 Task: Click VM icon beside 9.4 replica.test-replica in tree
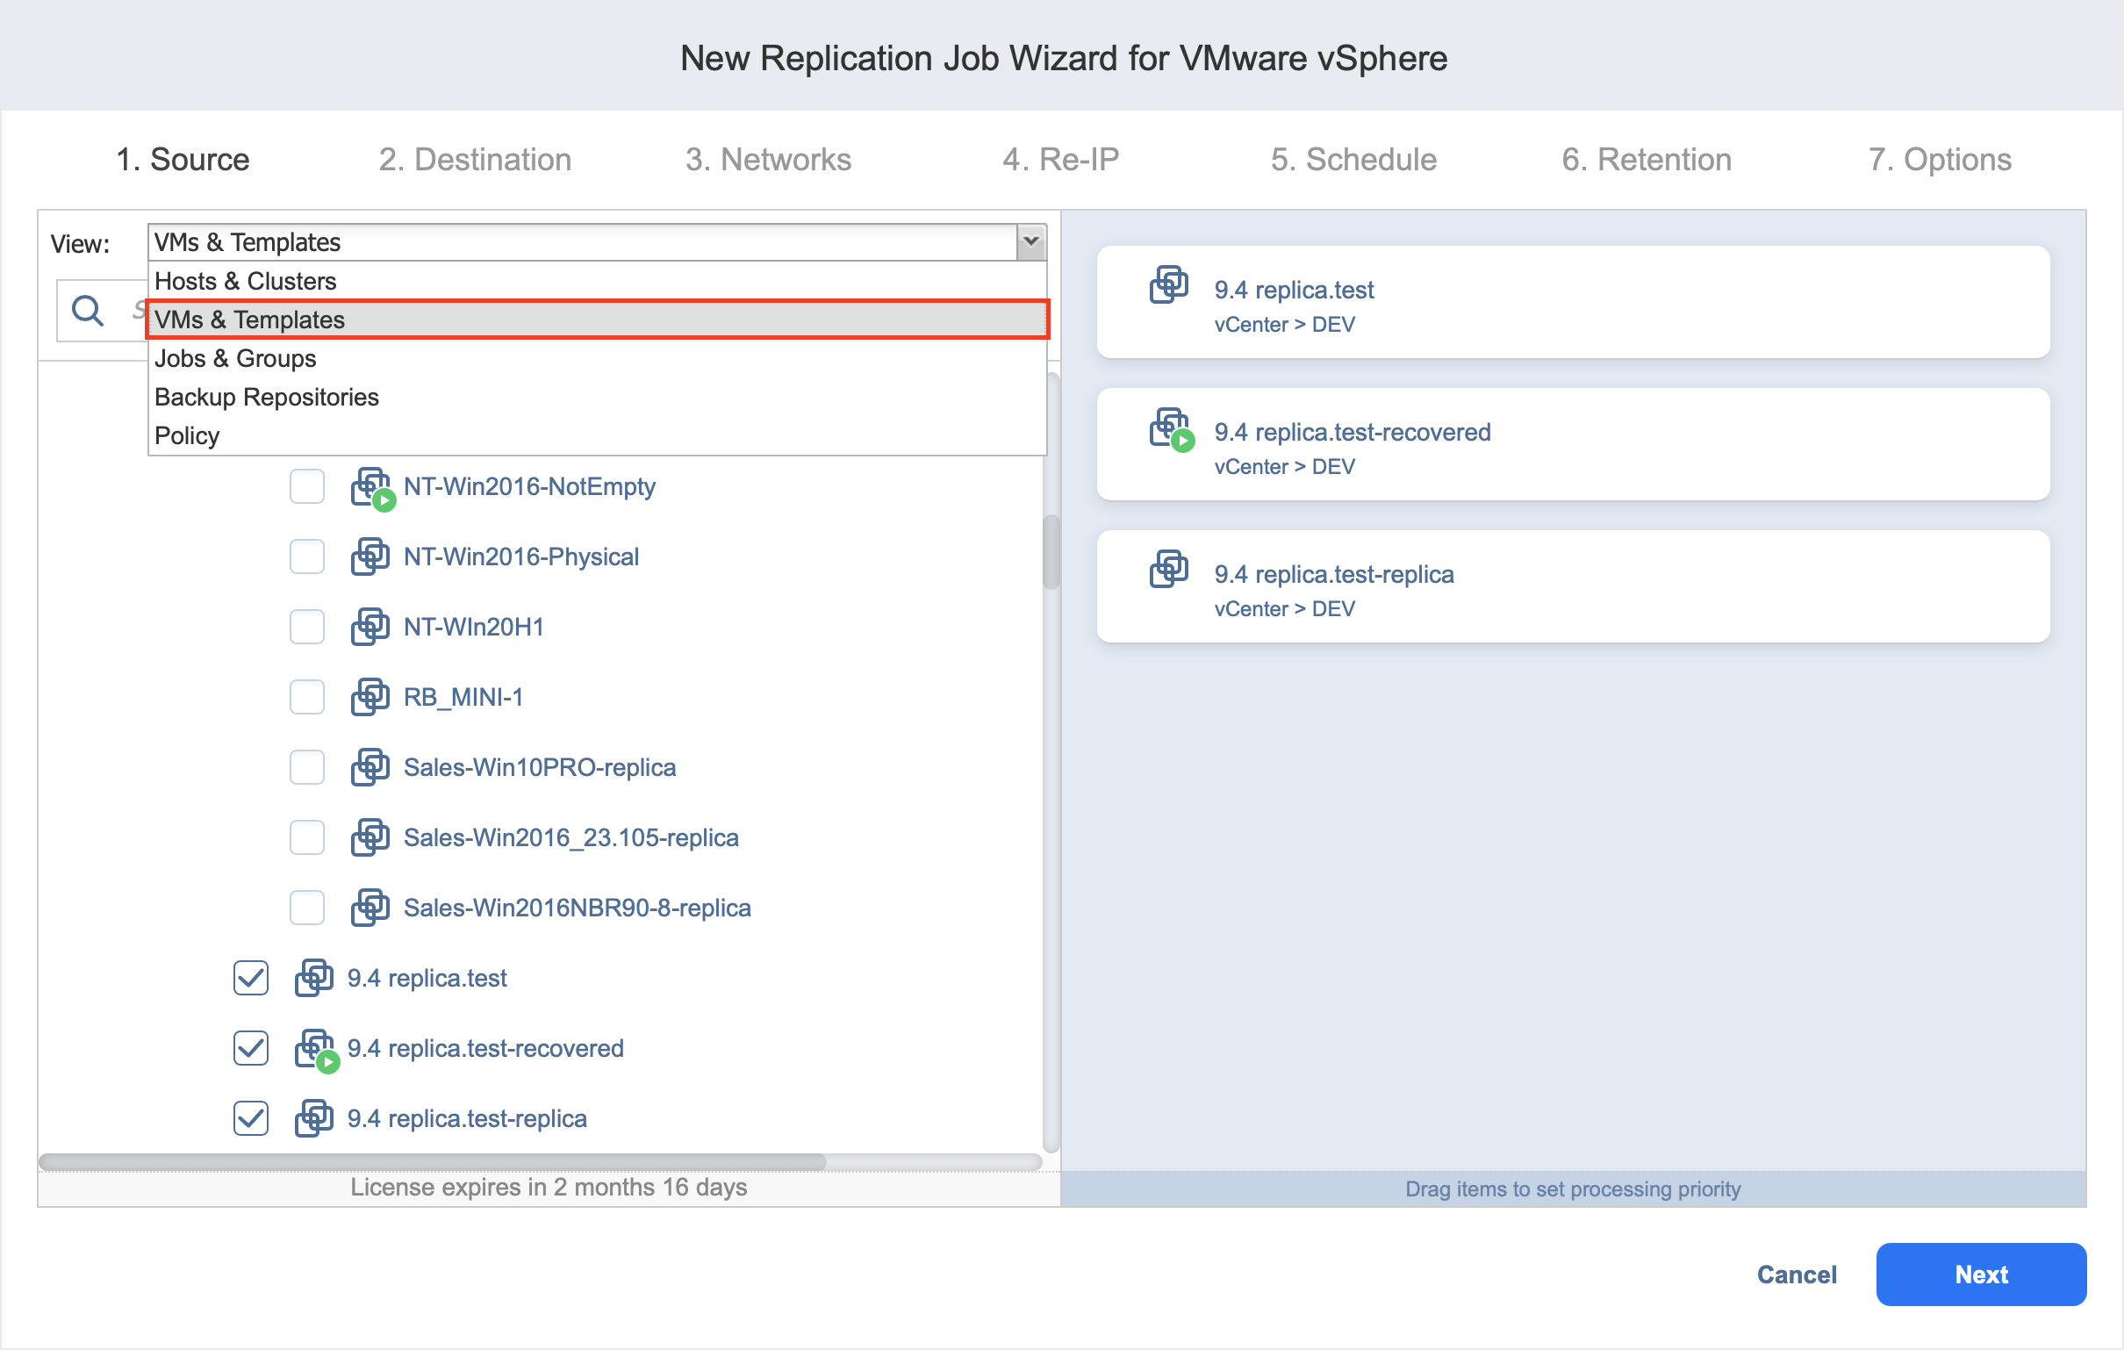313,1120
